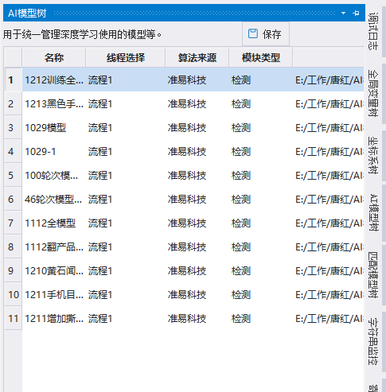Click the 算法来源 column header
Image resolution: width=386 pixels, height=392 pixels.
[x=197, y=57]
